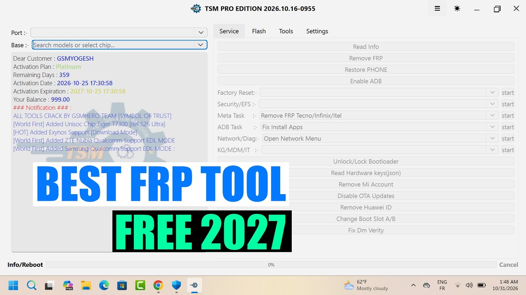Click the Fix Dm Verity button
This screenshot has width=526, height=295.
pyautogui.click(x=366, y=230)
